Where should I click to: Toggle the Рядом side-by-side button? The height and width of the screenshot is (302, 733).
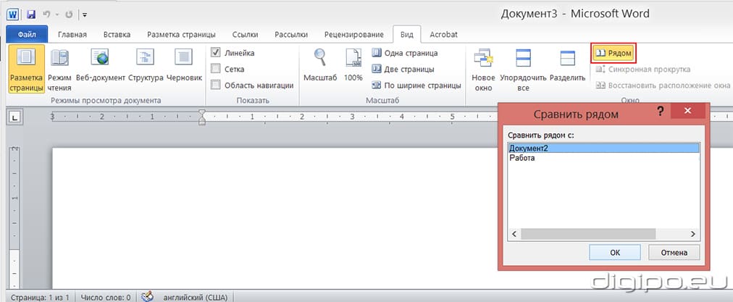[614, 54]
